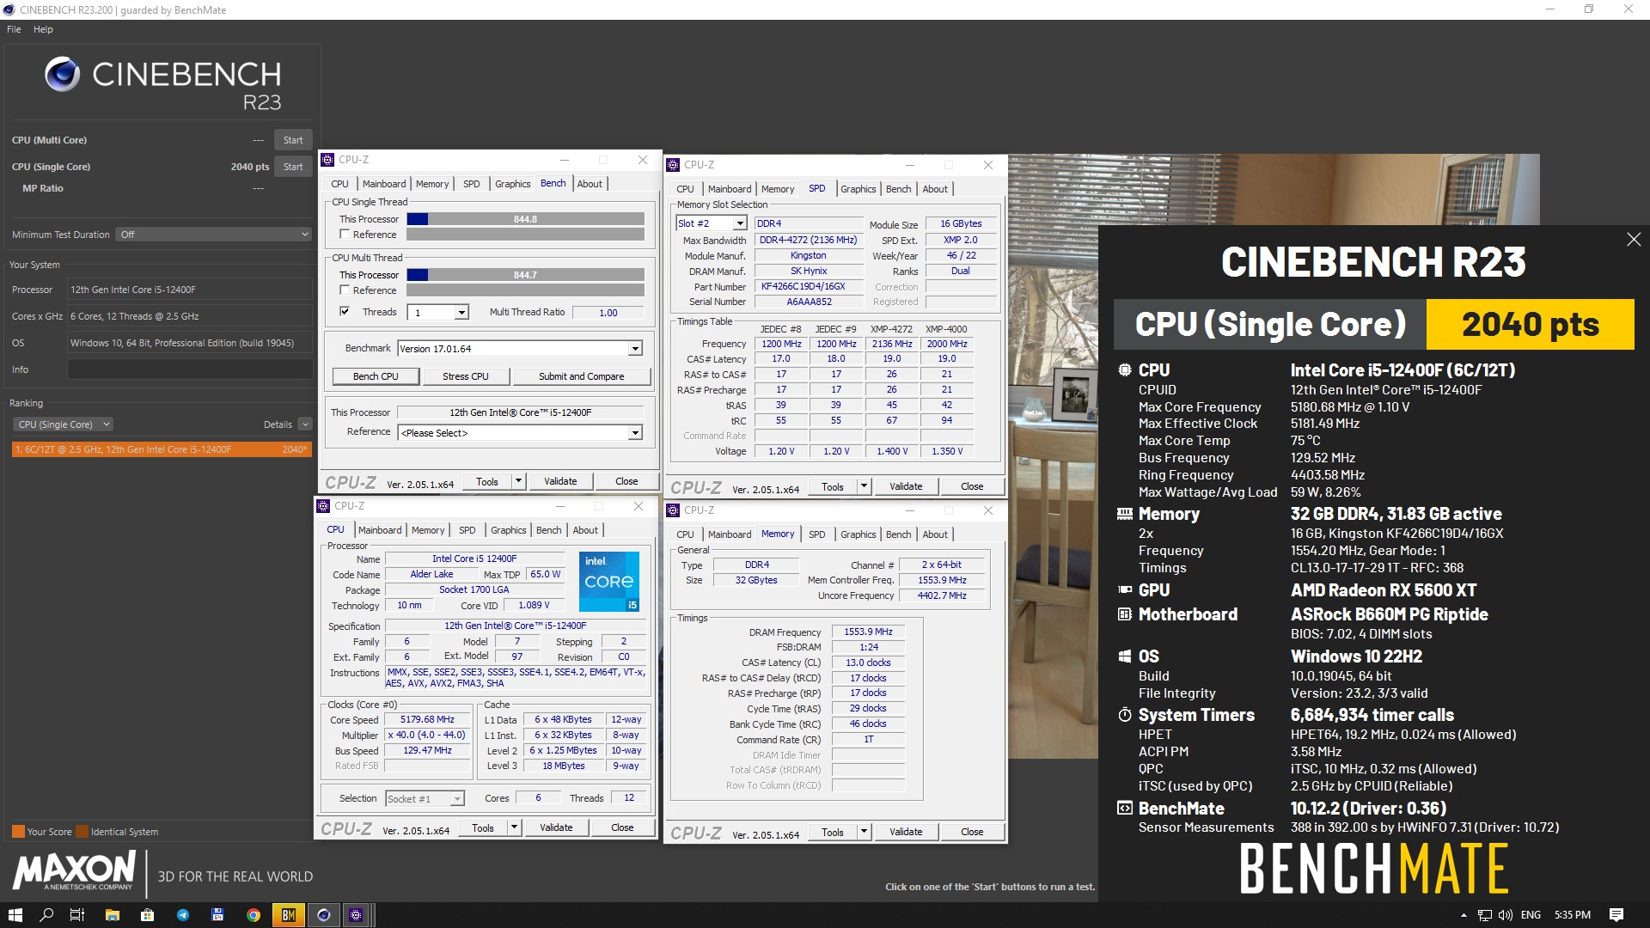Viewport: 1650px width, 928px height.
Task: Open Microsoft Store taskbar icon
Action: coord(147,915)
